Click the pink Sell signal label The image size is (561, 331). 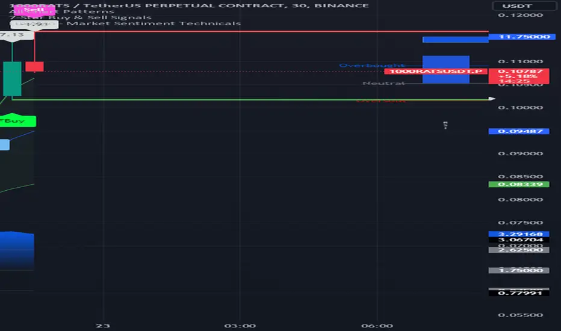click(x=34, y=10)
